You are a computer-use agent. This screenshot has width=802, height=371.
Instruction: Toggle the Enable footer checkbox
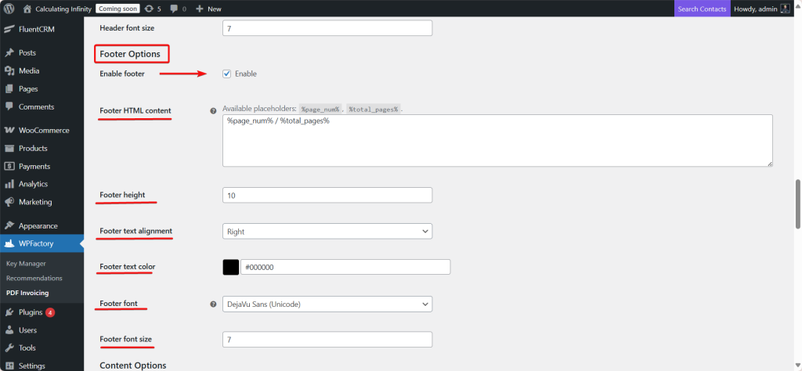[227, 74]
